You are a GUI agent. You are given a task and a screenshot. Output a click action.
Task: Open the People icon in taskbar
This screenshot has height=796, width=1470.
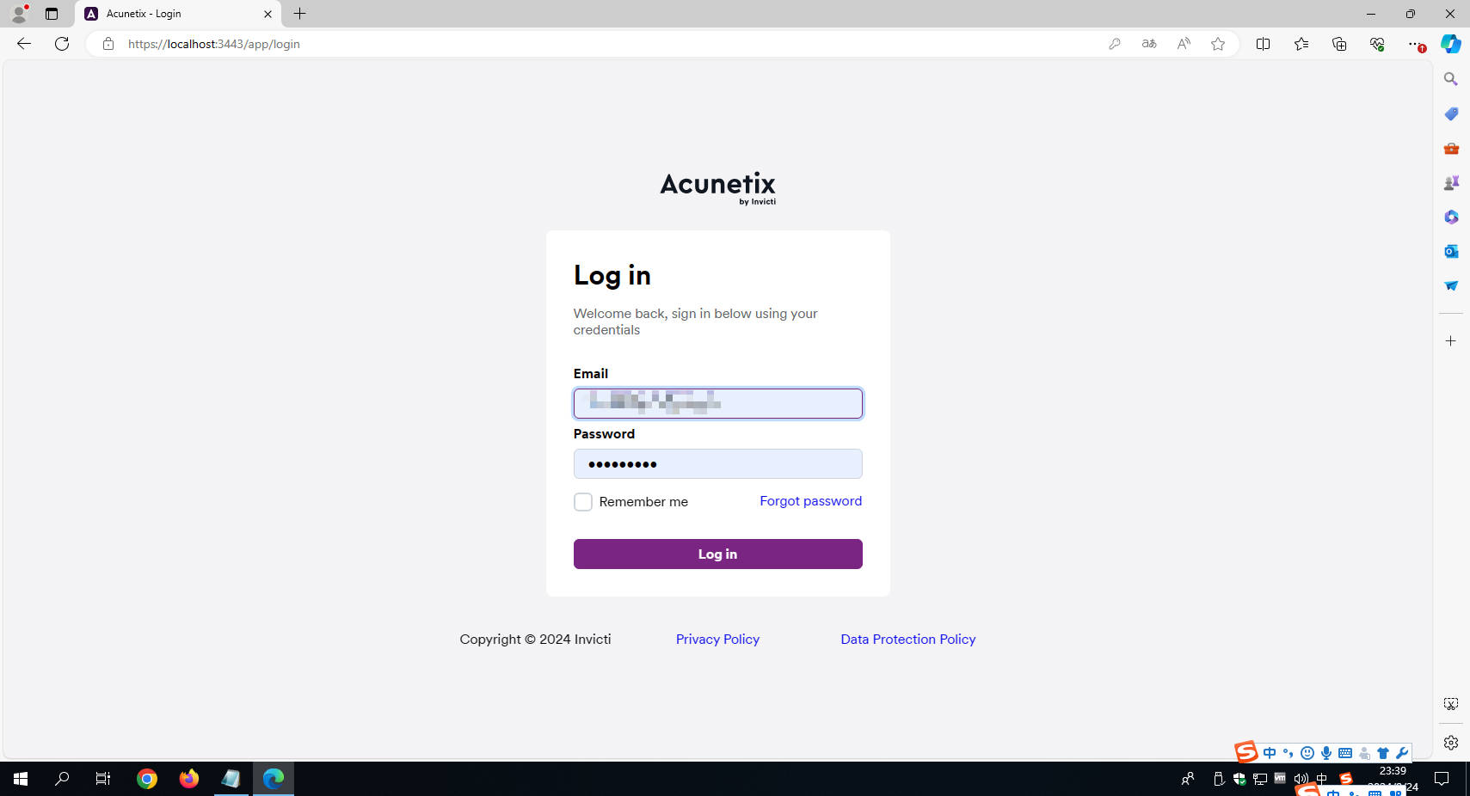1188,779
